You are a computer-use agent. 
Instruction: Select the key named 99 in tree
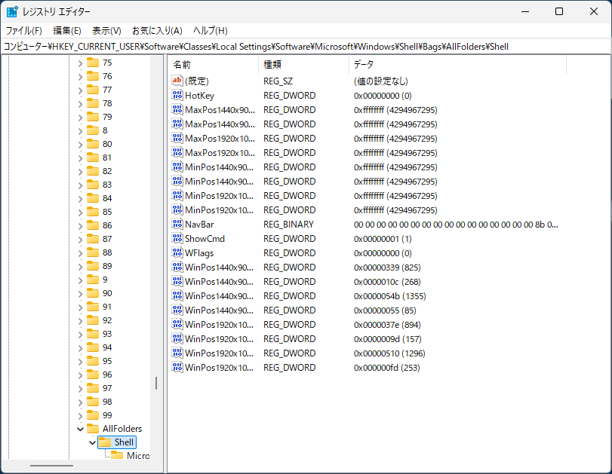107,415
